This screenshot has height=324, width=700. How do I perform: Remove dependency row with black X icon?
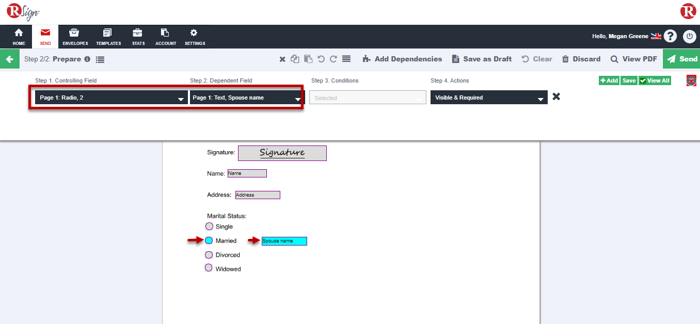pos(556,96)
